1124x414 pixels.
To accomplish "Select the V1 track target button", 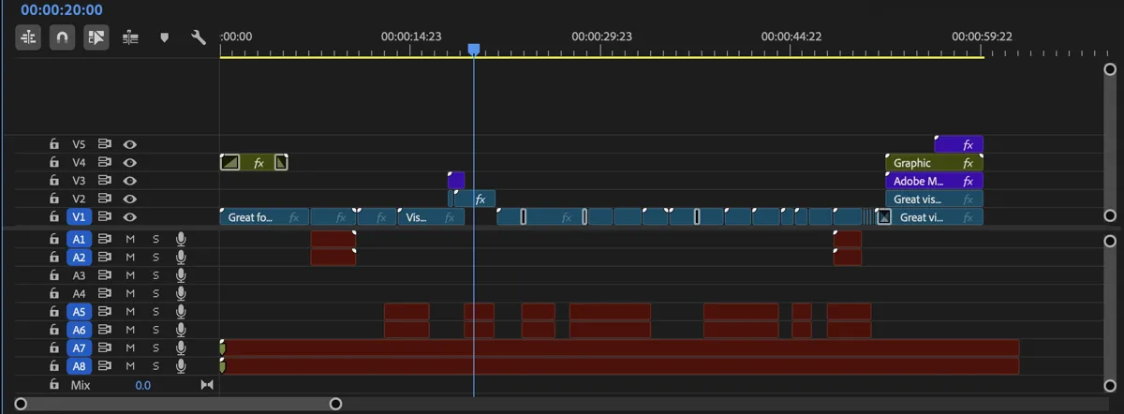I will click(x=79, y=216).
